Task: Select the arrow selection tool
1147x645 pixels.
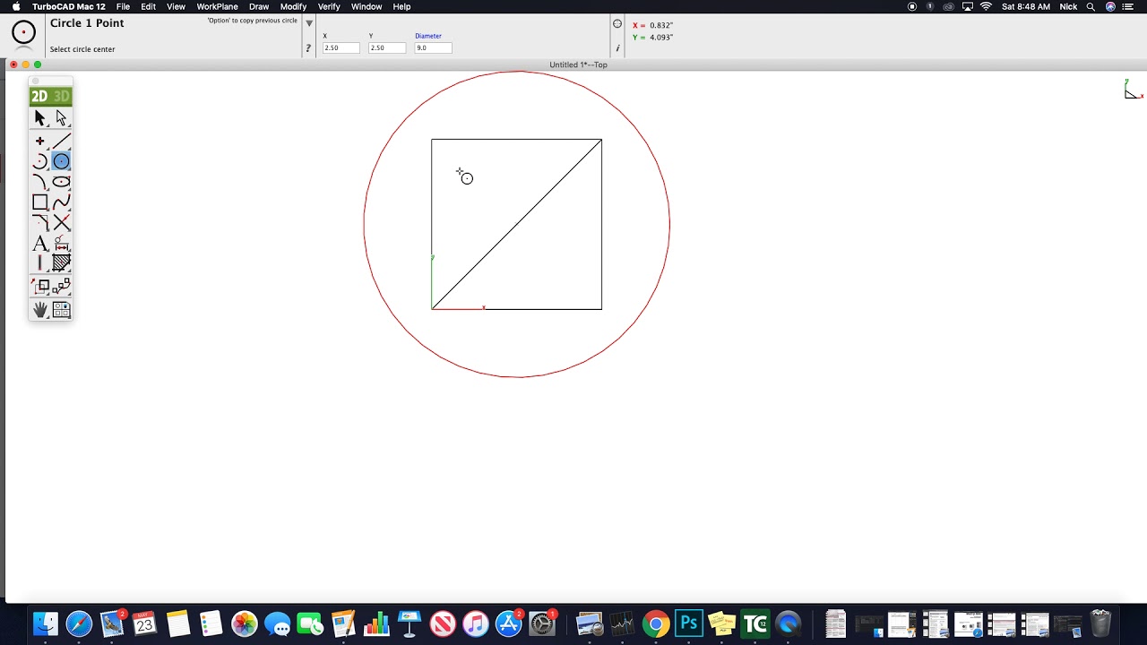Action: (39, 118)
